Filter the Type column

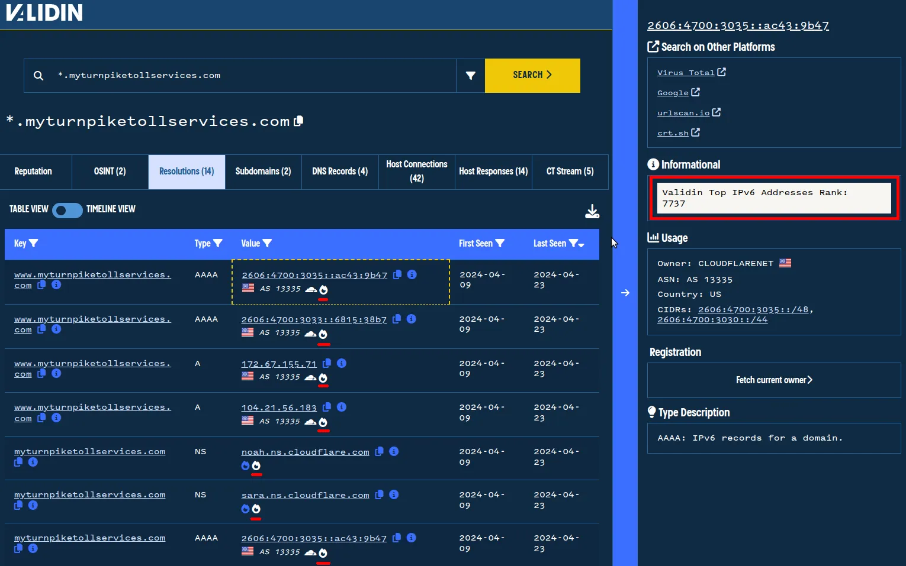(218, 243)
